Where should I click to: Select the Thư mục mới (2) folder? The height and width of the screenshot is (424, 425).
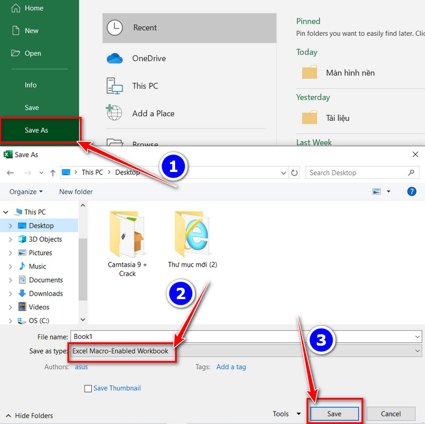[193, 240]
